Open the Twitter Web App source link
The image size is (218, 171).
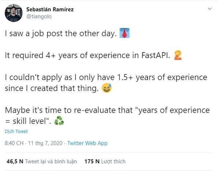[87, 143]
